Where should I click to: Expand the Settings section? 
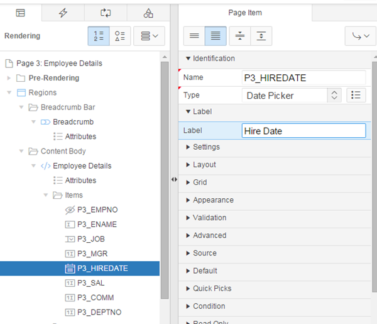188,147
